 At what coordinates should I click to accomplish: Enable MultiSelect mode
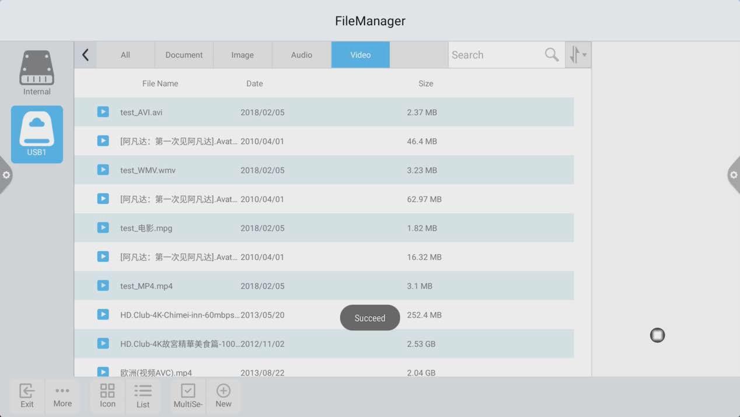(188, 395)
